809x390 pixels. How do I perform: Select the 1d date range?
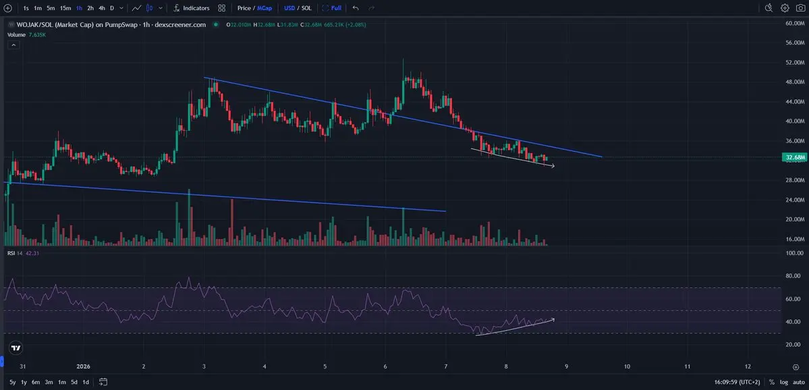click(86, 383)
